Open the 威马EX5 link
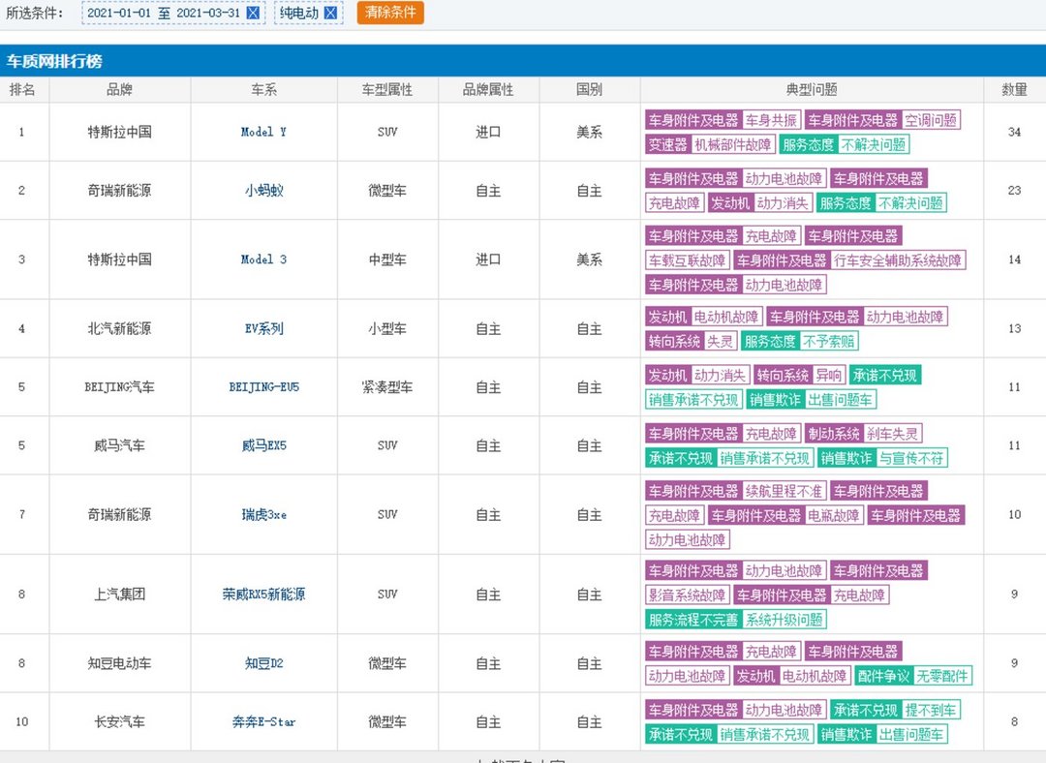This screenshot has width=1046, height=763. tap(263, 445)
